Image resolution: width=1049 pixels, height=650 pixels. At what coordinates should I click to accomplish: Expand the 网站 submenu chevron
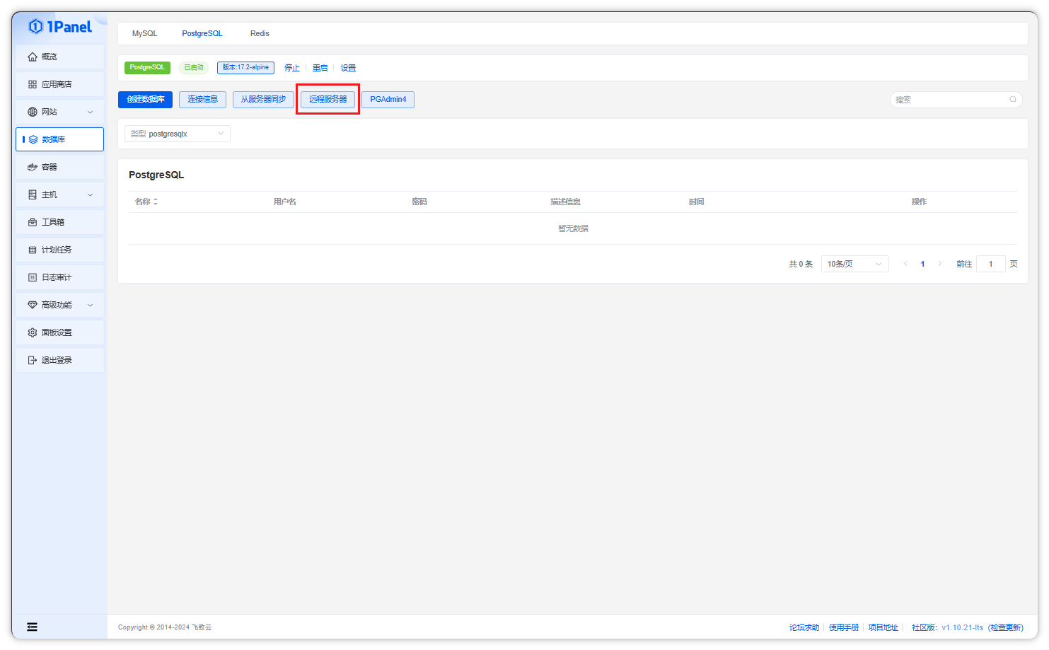(x=90, y=112)
